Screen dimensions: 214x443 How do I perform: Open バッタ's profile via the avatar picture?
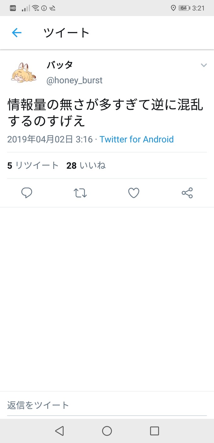24,72
